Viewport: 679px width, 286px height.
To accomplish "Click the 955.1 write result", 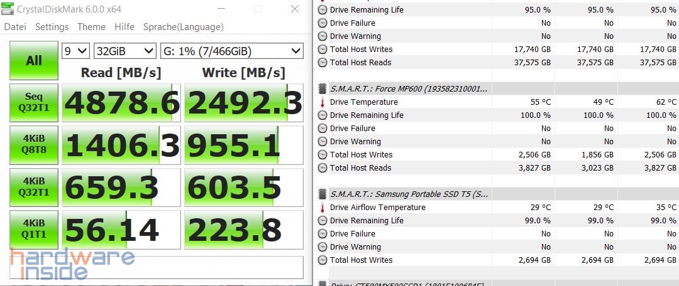I will click(244, 145).
